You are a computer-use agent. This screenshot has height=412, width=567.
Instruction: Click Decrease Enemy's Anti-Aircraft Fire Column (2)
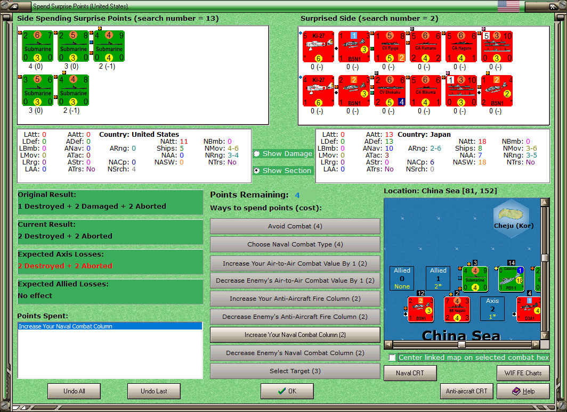[x=295, y=317]
